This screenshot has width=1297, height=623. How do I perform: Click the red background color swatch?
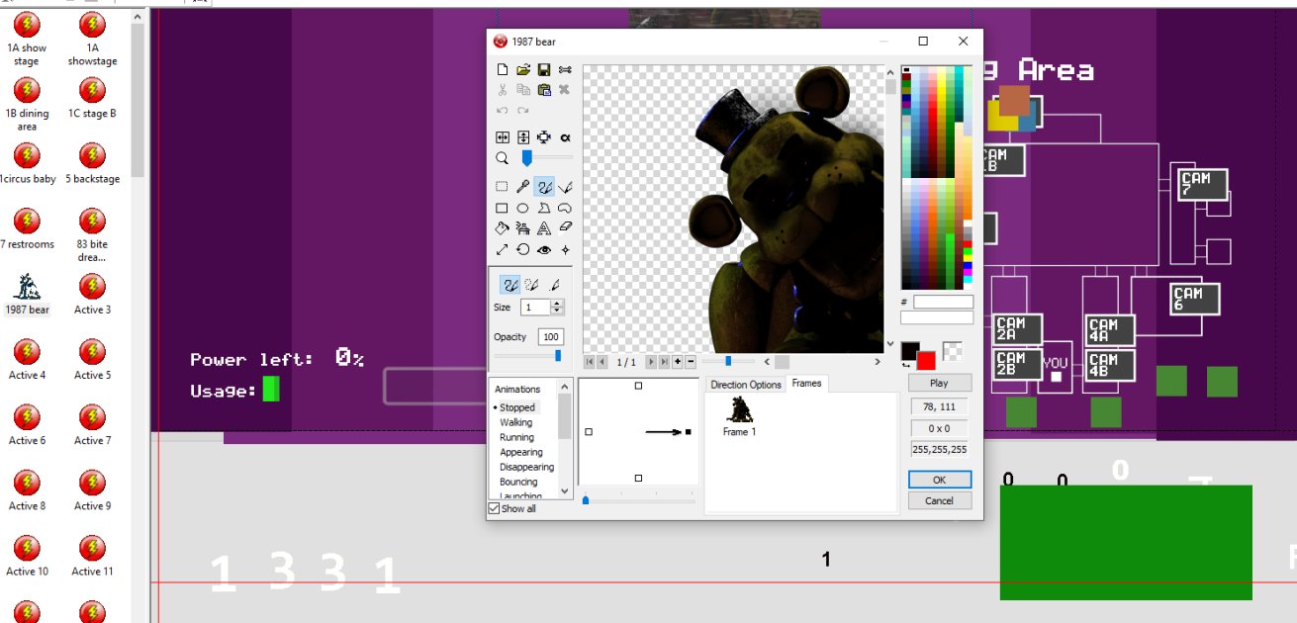(926, 360)
